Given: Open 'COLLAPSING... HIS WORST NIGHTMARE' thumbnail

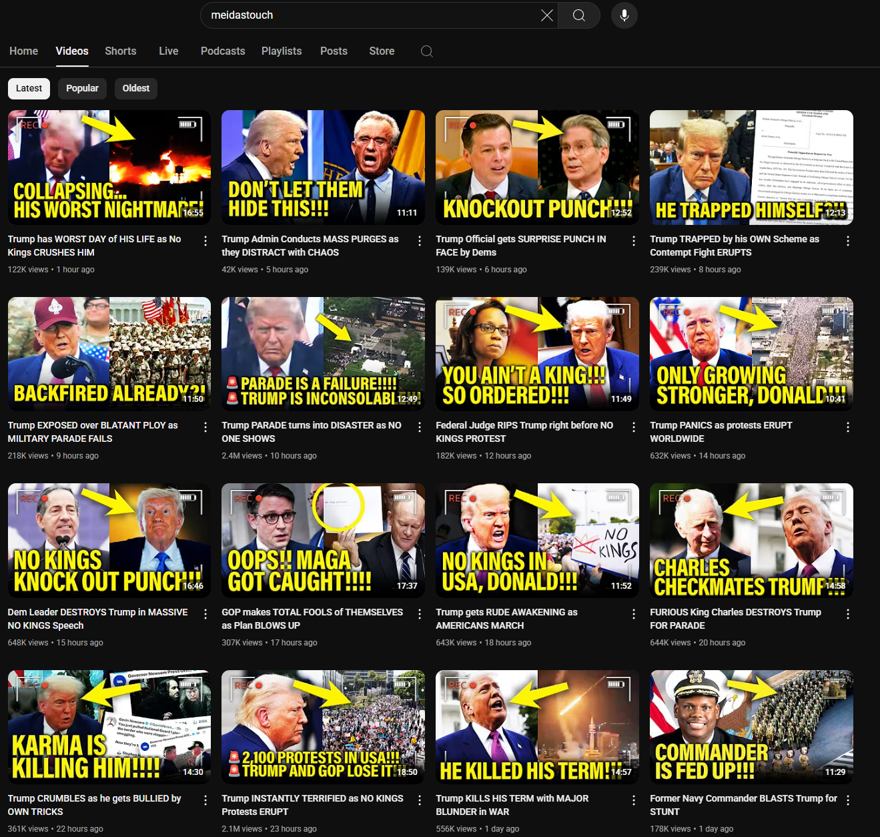Looking at the screenshot, I should click(109, 168).
